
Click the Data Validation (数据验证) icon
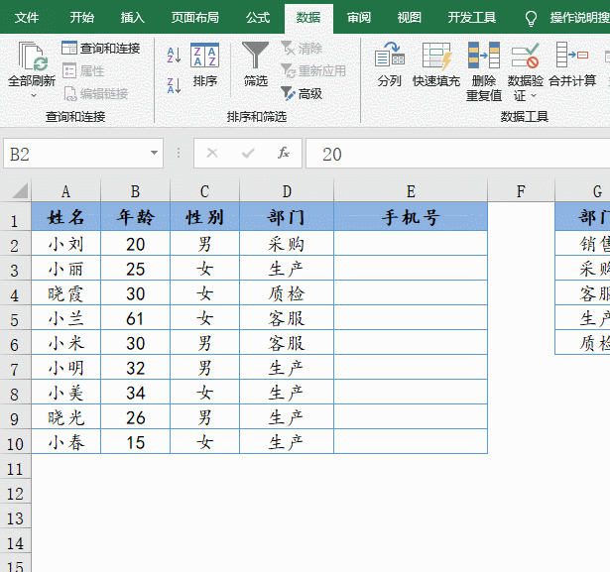pyautogui.click(x=525, y=56)
